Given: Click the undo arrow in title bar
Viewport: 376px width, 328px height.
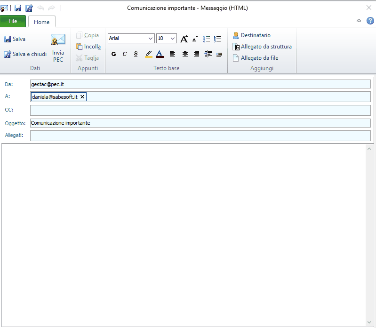Looking at the screenshot, I should click(41, 8).
